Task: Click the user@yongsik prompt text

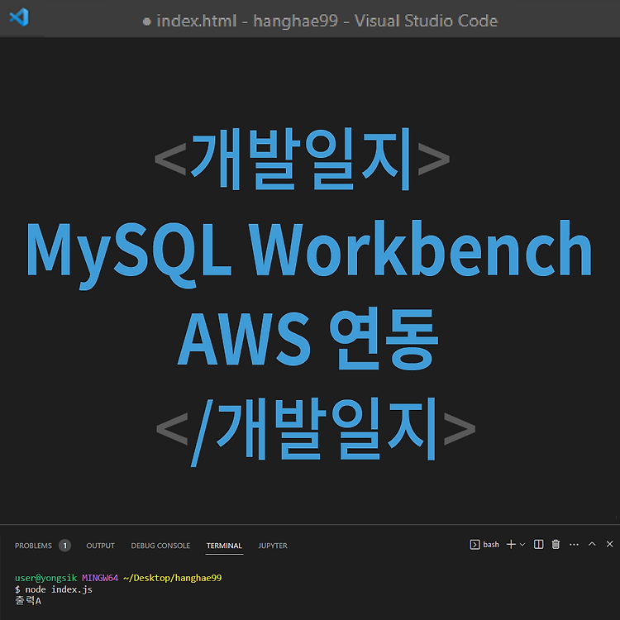Action: tap(45, 578)
